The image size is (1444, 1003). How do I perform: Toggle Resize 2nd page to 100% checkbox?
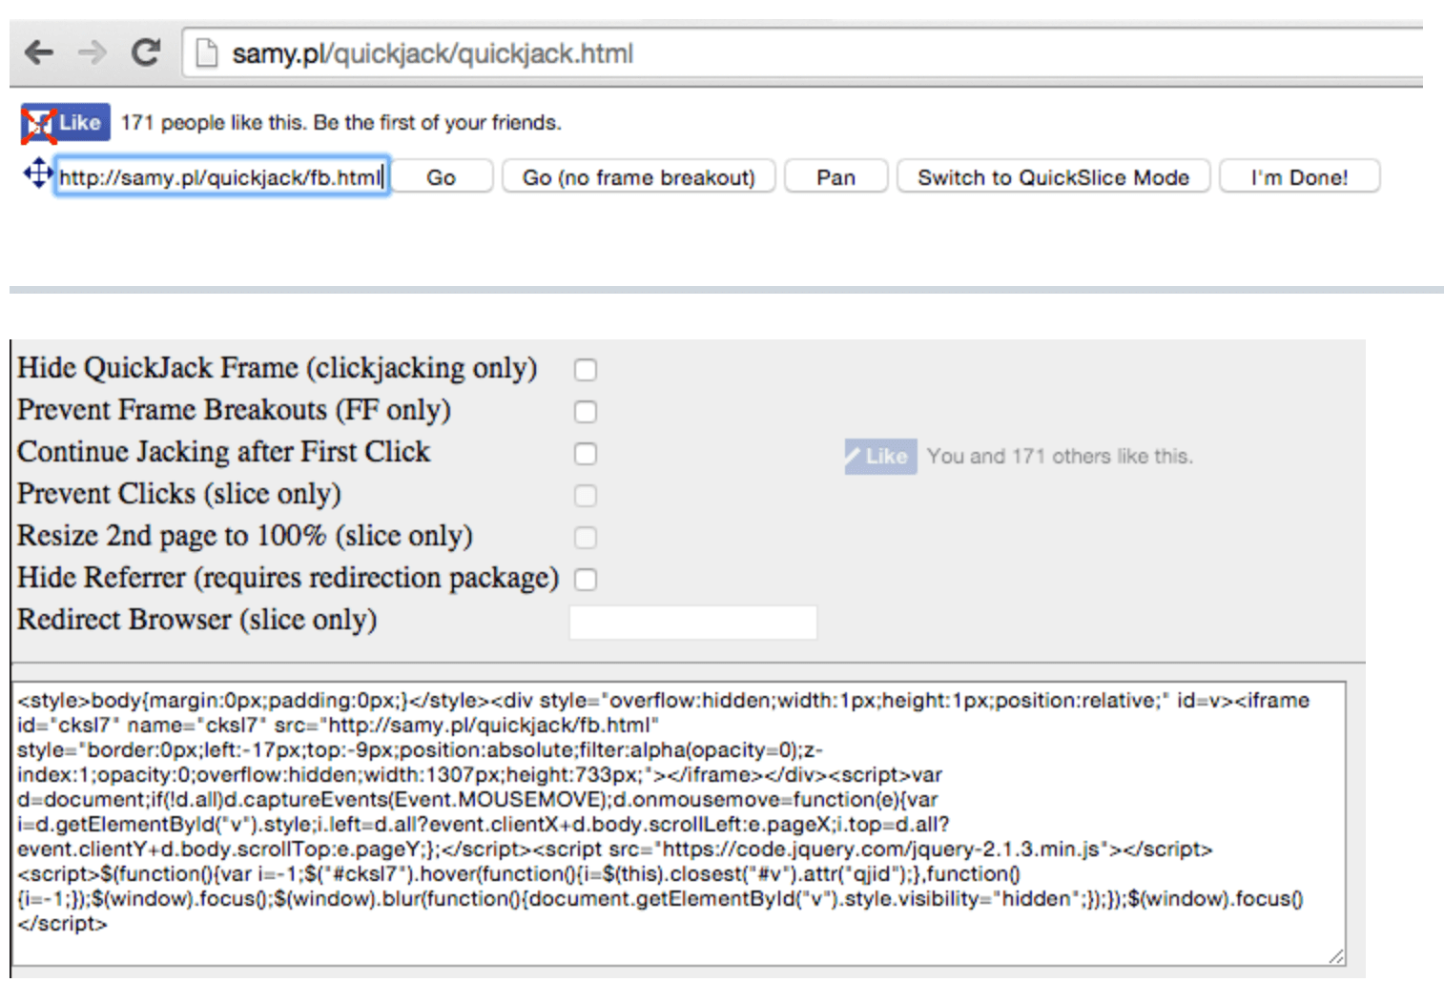586,538
